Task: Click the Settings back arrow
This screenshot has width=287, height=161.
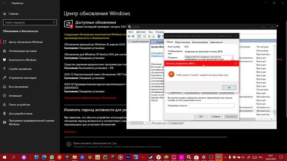Action: 4,3
